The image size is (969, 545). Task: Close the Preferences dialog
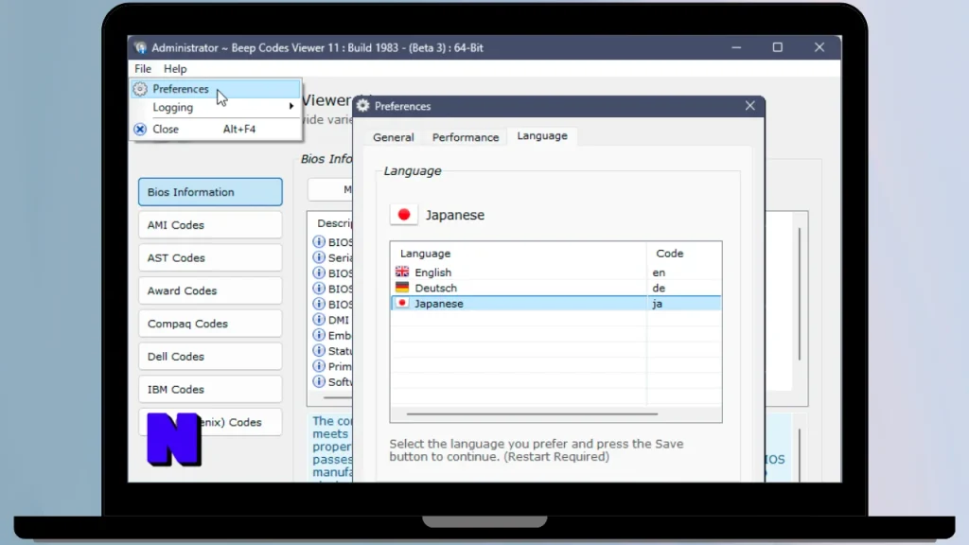click(x=749, y=106)
